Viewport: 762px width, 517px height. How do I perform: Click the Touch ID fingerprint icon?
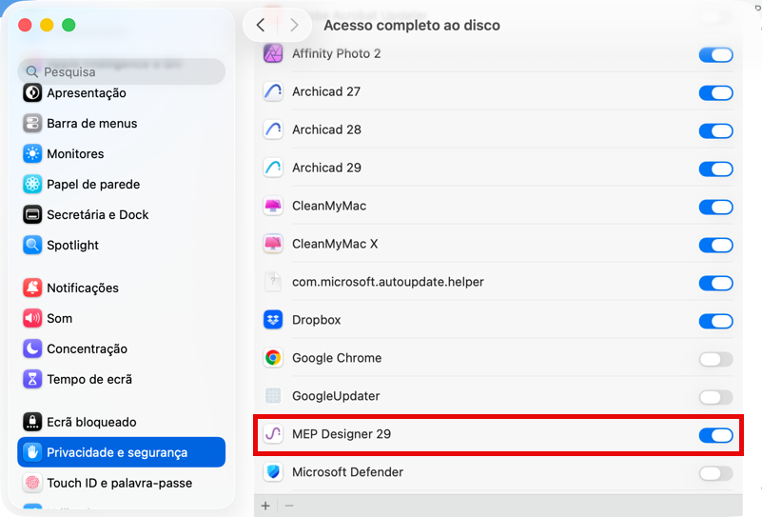(32, 483)
